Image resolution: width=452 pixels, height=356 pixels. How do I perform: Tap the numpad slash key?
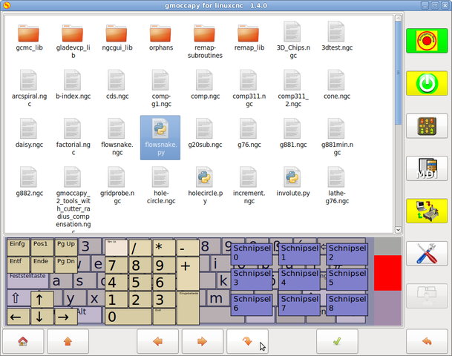click(x=140, y=248)
